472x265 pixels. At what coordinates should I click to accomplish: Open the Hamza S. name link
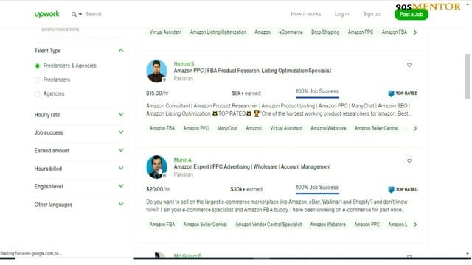[x=184, y=64]
